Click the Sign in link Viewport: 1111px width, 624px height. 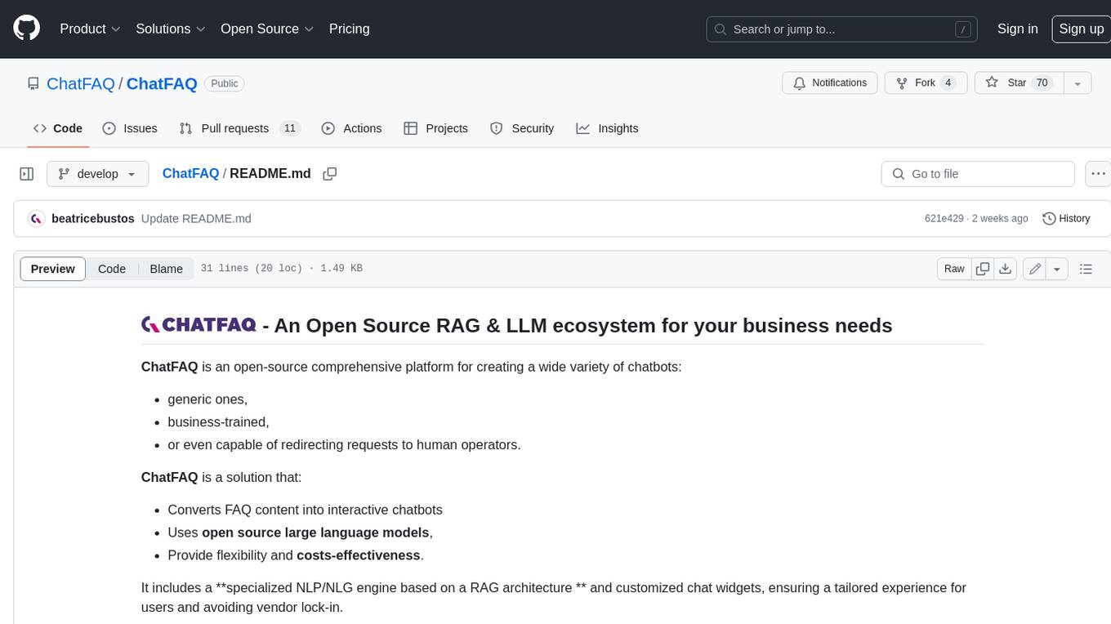(1017, 29)
